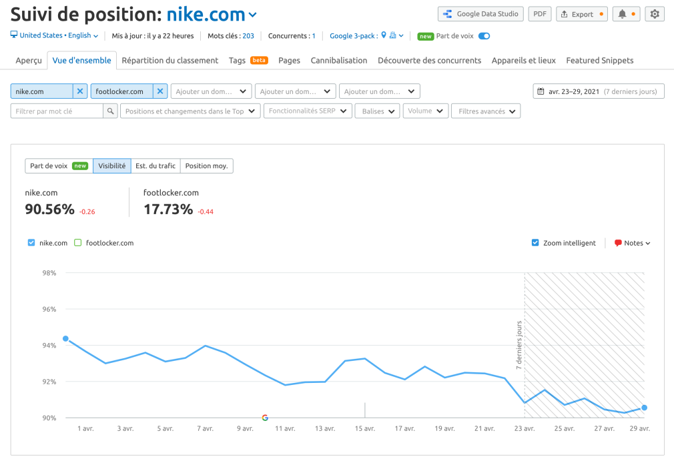The height and width of the screenshot is (463, 674).
Task: Open the third Ajouter un domaine dropdown
Action: [379, 91]
